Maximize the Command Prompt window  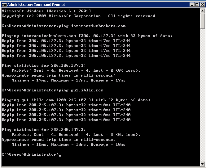197,5
